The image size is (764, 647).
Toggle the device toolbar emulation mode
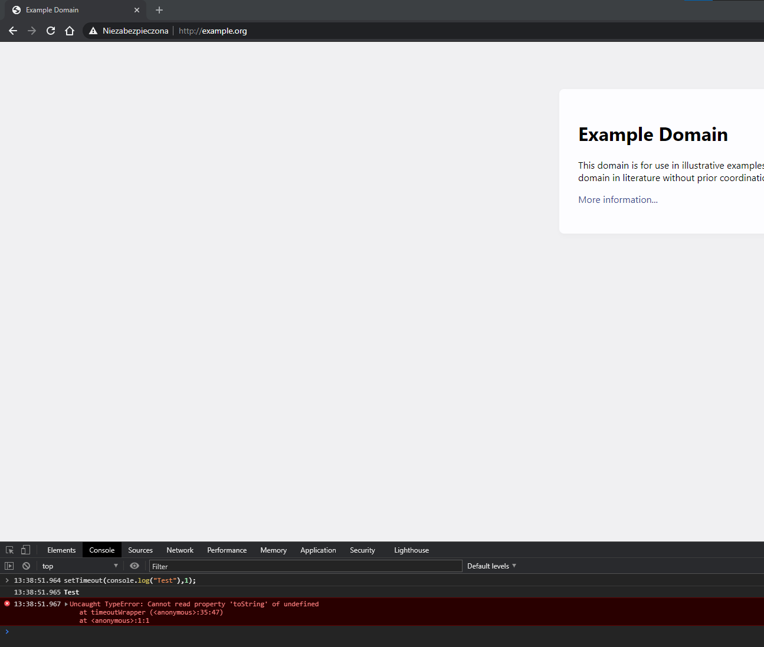(x=25, y=549)
